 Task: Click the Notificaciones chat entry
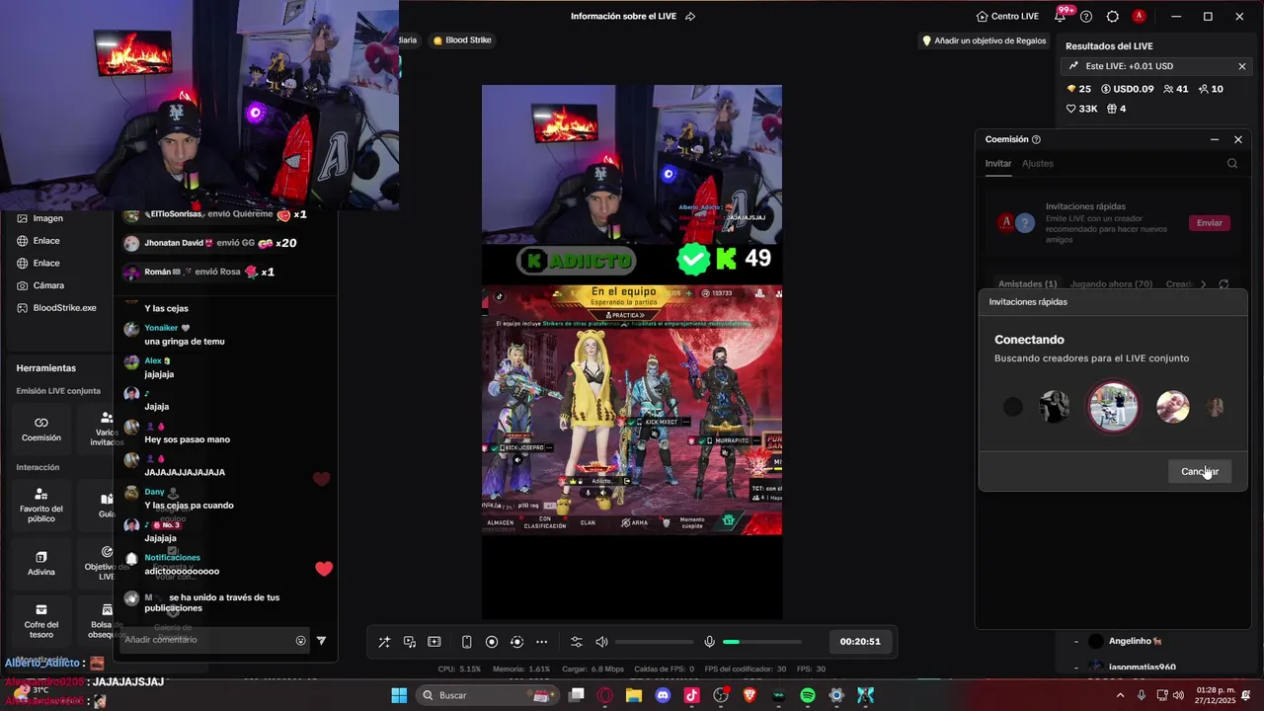[172, 558]
